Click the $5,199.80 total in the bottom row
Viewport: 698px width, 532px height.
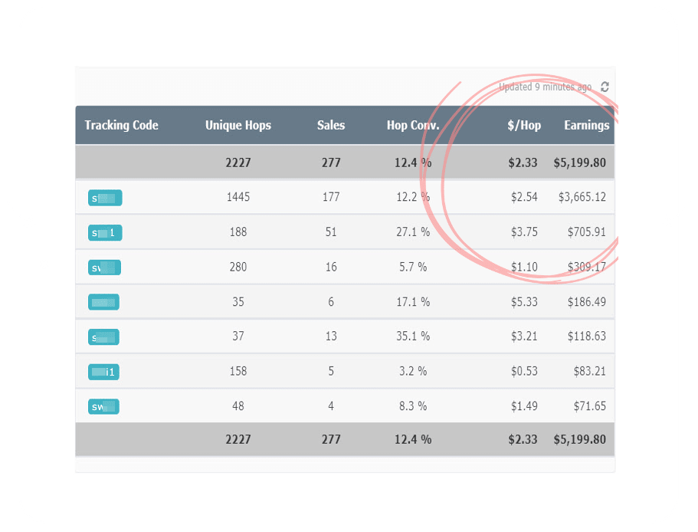pos(579,439)
